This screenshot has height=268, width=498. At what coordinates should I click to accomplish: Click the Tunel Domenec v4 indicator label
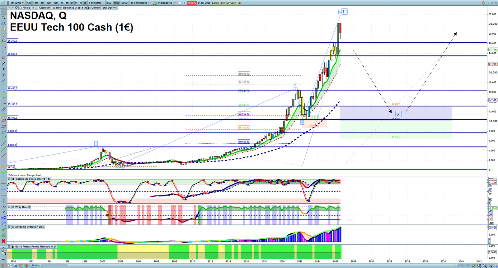pos(71,8)
